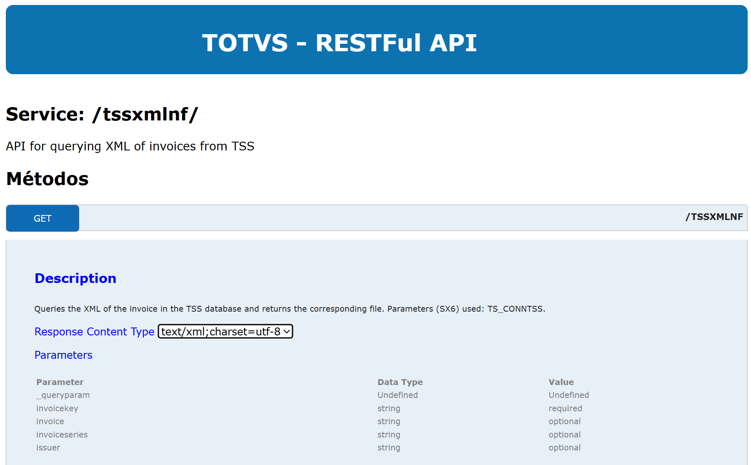Screen dimensions: 751x465
Task: Click the API for querying XML description text
Action: (130, 146)
